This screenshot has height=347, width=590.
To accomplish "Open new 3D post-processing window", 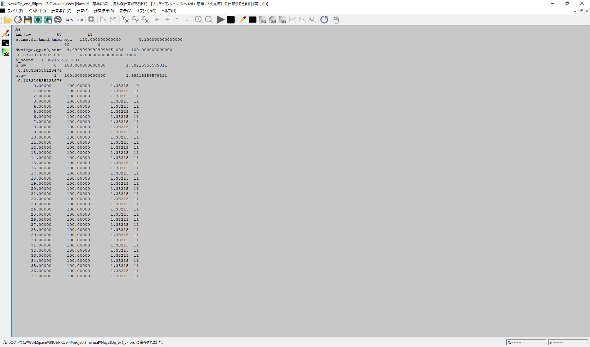I will point(282,20).
